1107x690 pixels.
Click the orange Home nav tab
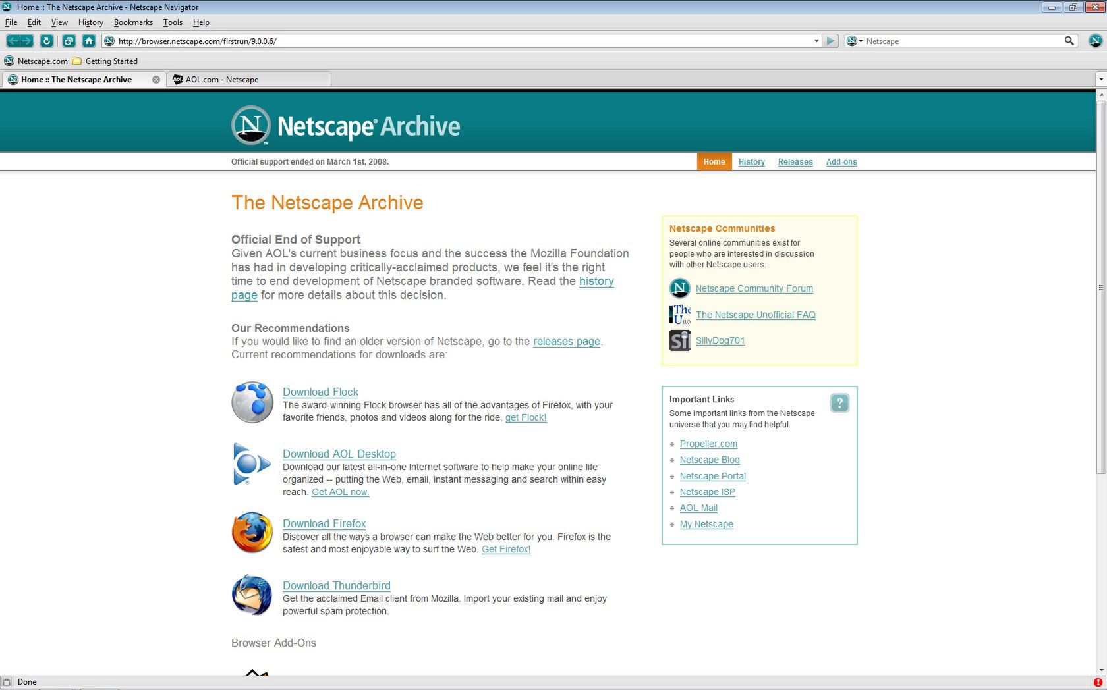[714, 161]
